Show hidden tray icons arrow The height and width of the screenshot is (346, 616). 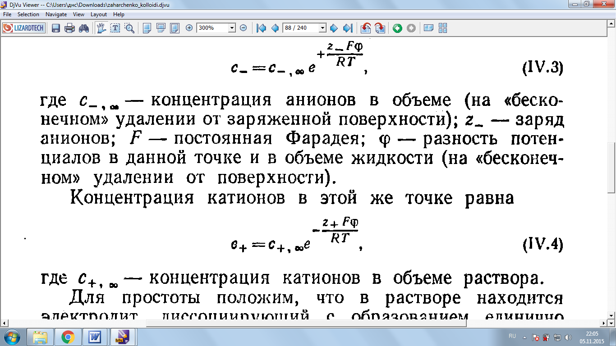click(524, 337)
